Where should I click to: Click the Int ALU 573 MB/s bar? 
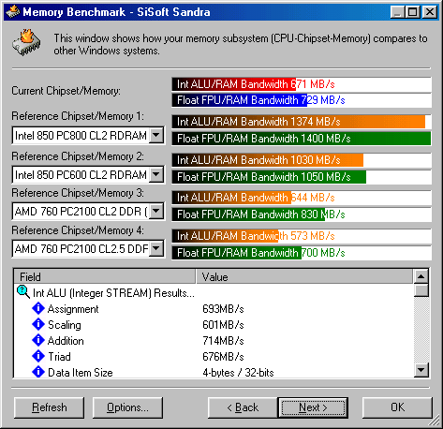point(302,236)
